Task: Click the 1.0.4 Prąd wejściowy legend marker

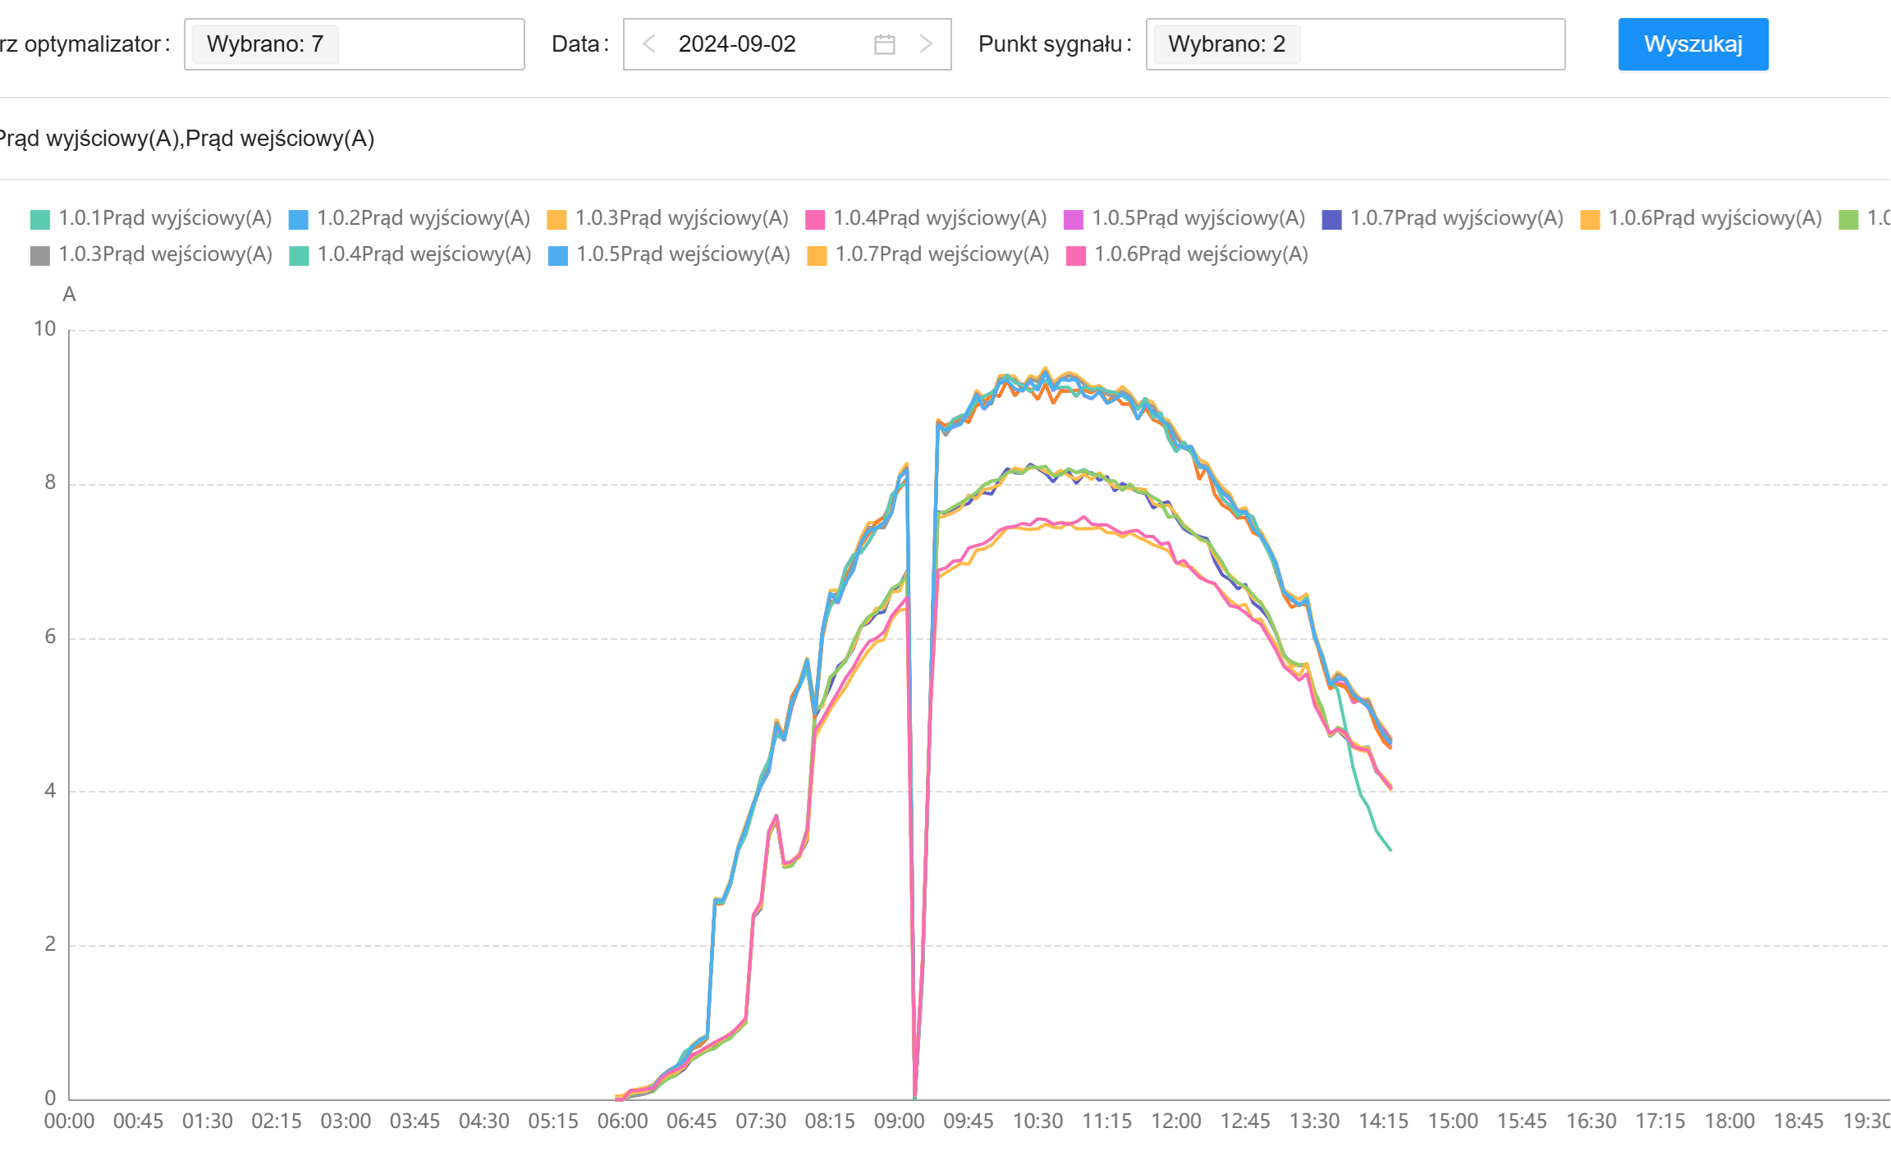Action: (x=299, y=255)
